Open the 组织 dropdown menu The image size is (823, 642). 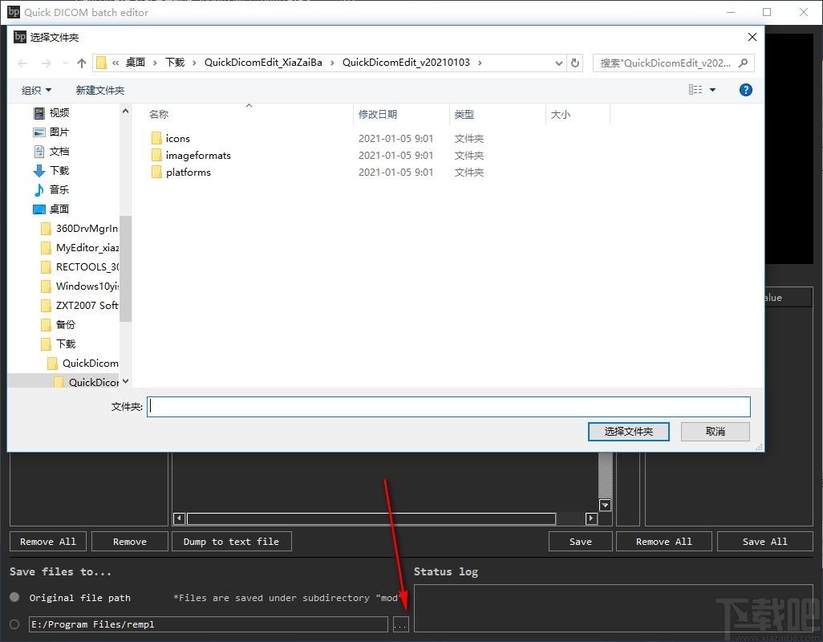36,91
